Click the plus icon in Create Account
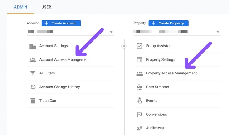This screenshot has width=229, height=135. pos(46,23)
